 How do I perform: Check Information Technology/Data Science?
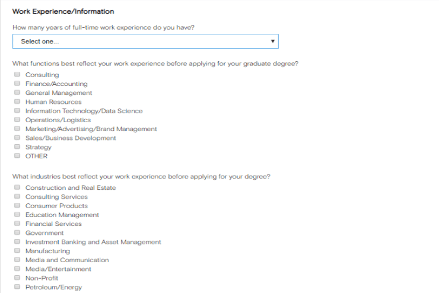coord(18,110)
